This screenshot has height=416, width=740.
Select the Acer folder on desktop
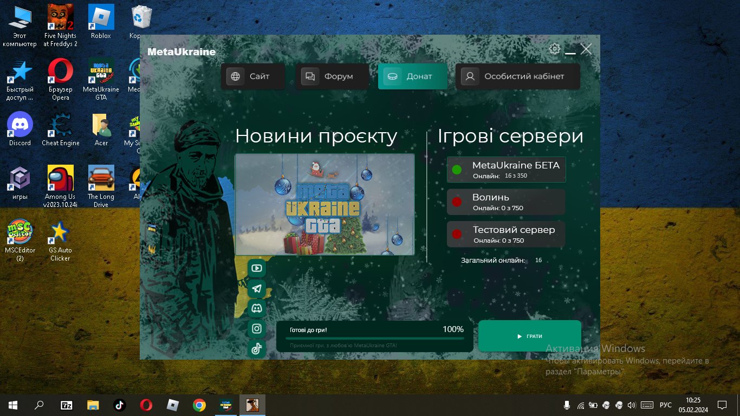tap(101, 129)
